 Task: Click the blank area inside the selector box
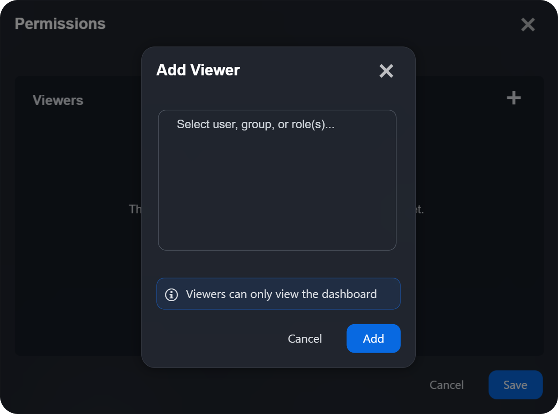pos(277,199)
